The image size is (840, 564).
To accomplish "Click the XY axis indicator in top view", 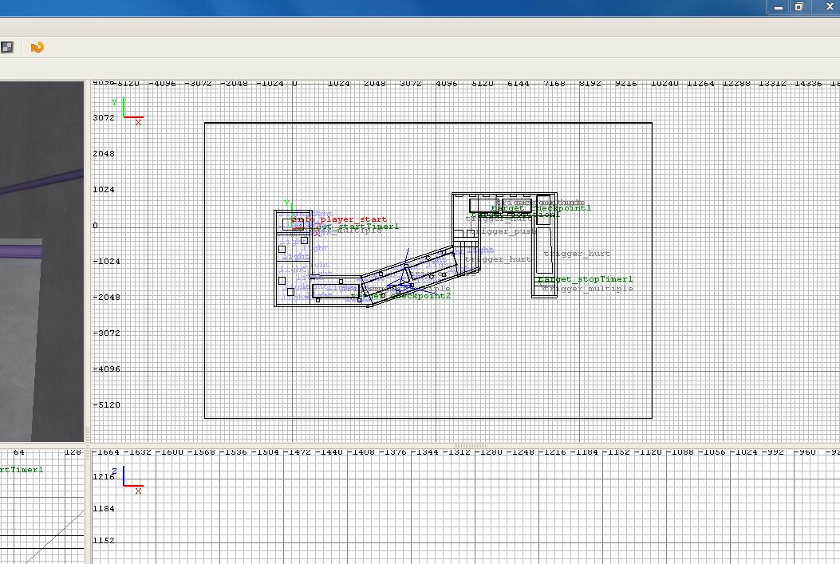I will click(128, 112).
